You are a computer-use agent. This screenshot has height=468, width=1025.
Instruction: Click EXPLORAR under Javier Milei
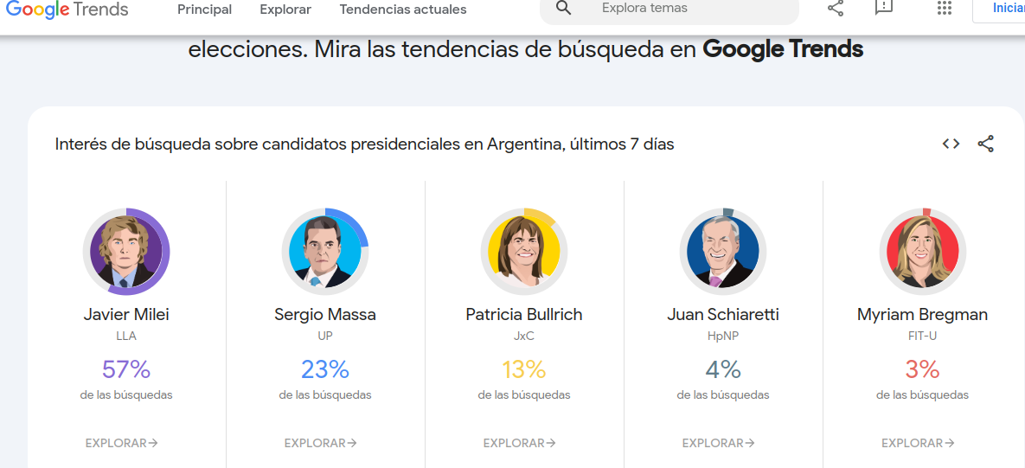click(122, 443)
